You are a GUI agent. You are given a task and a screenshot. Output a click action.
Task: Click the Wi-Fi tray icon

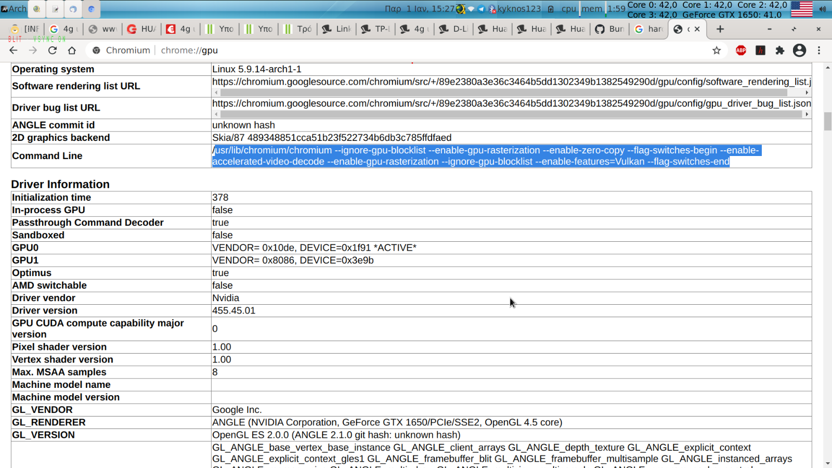(471, 9)
